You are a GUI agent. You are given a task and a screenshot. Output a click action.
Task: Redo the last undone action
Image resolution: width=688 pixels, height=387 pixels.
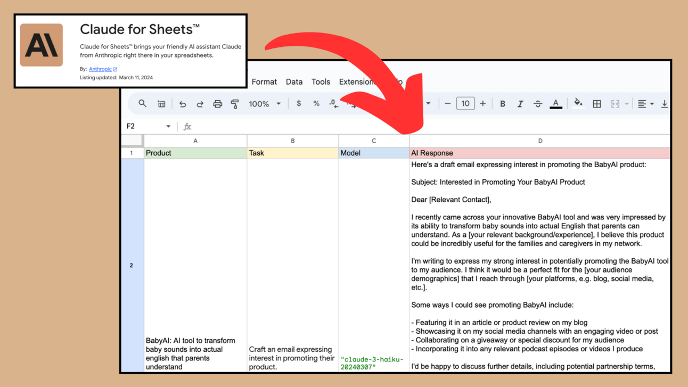tap(200, 104)
